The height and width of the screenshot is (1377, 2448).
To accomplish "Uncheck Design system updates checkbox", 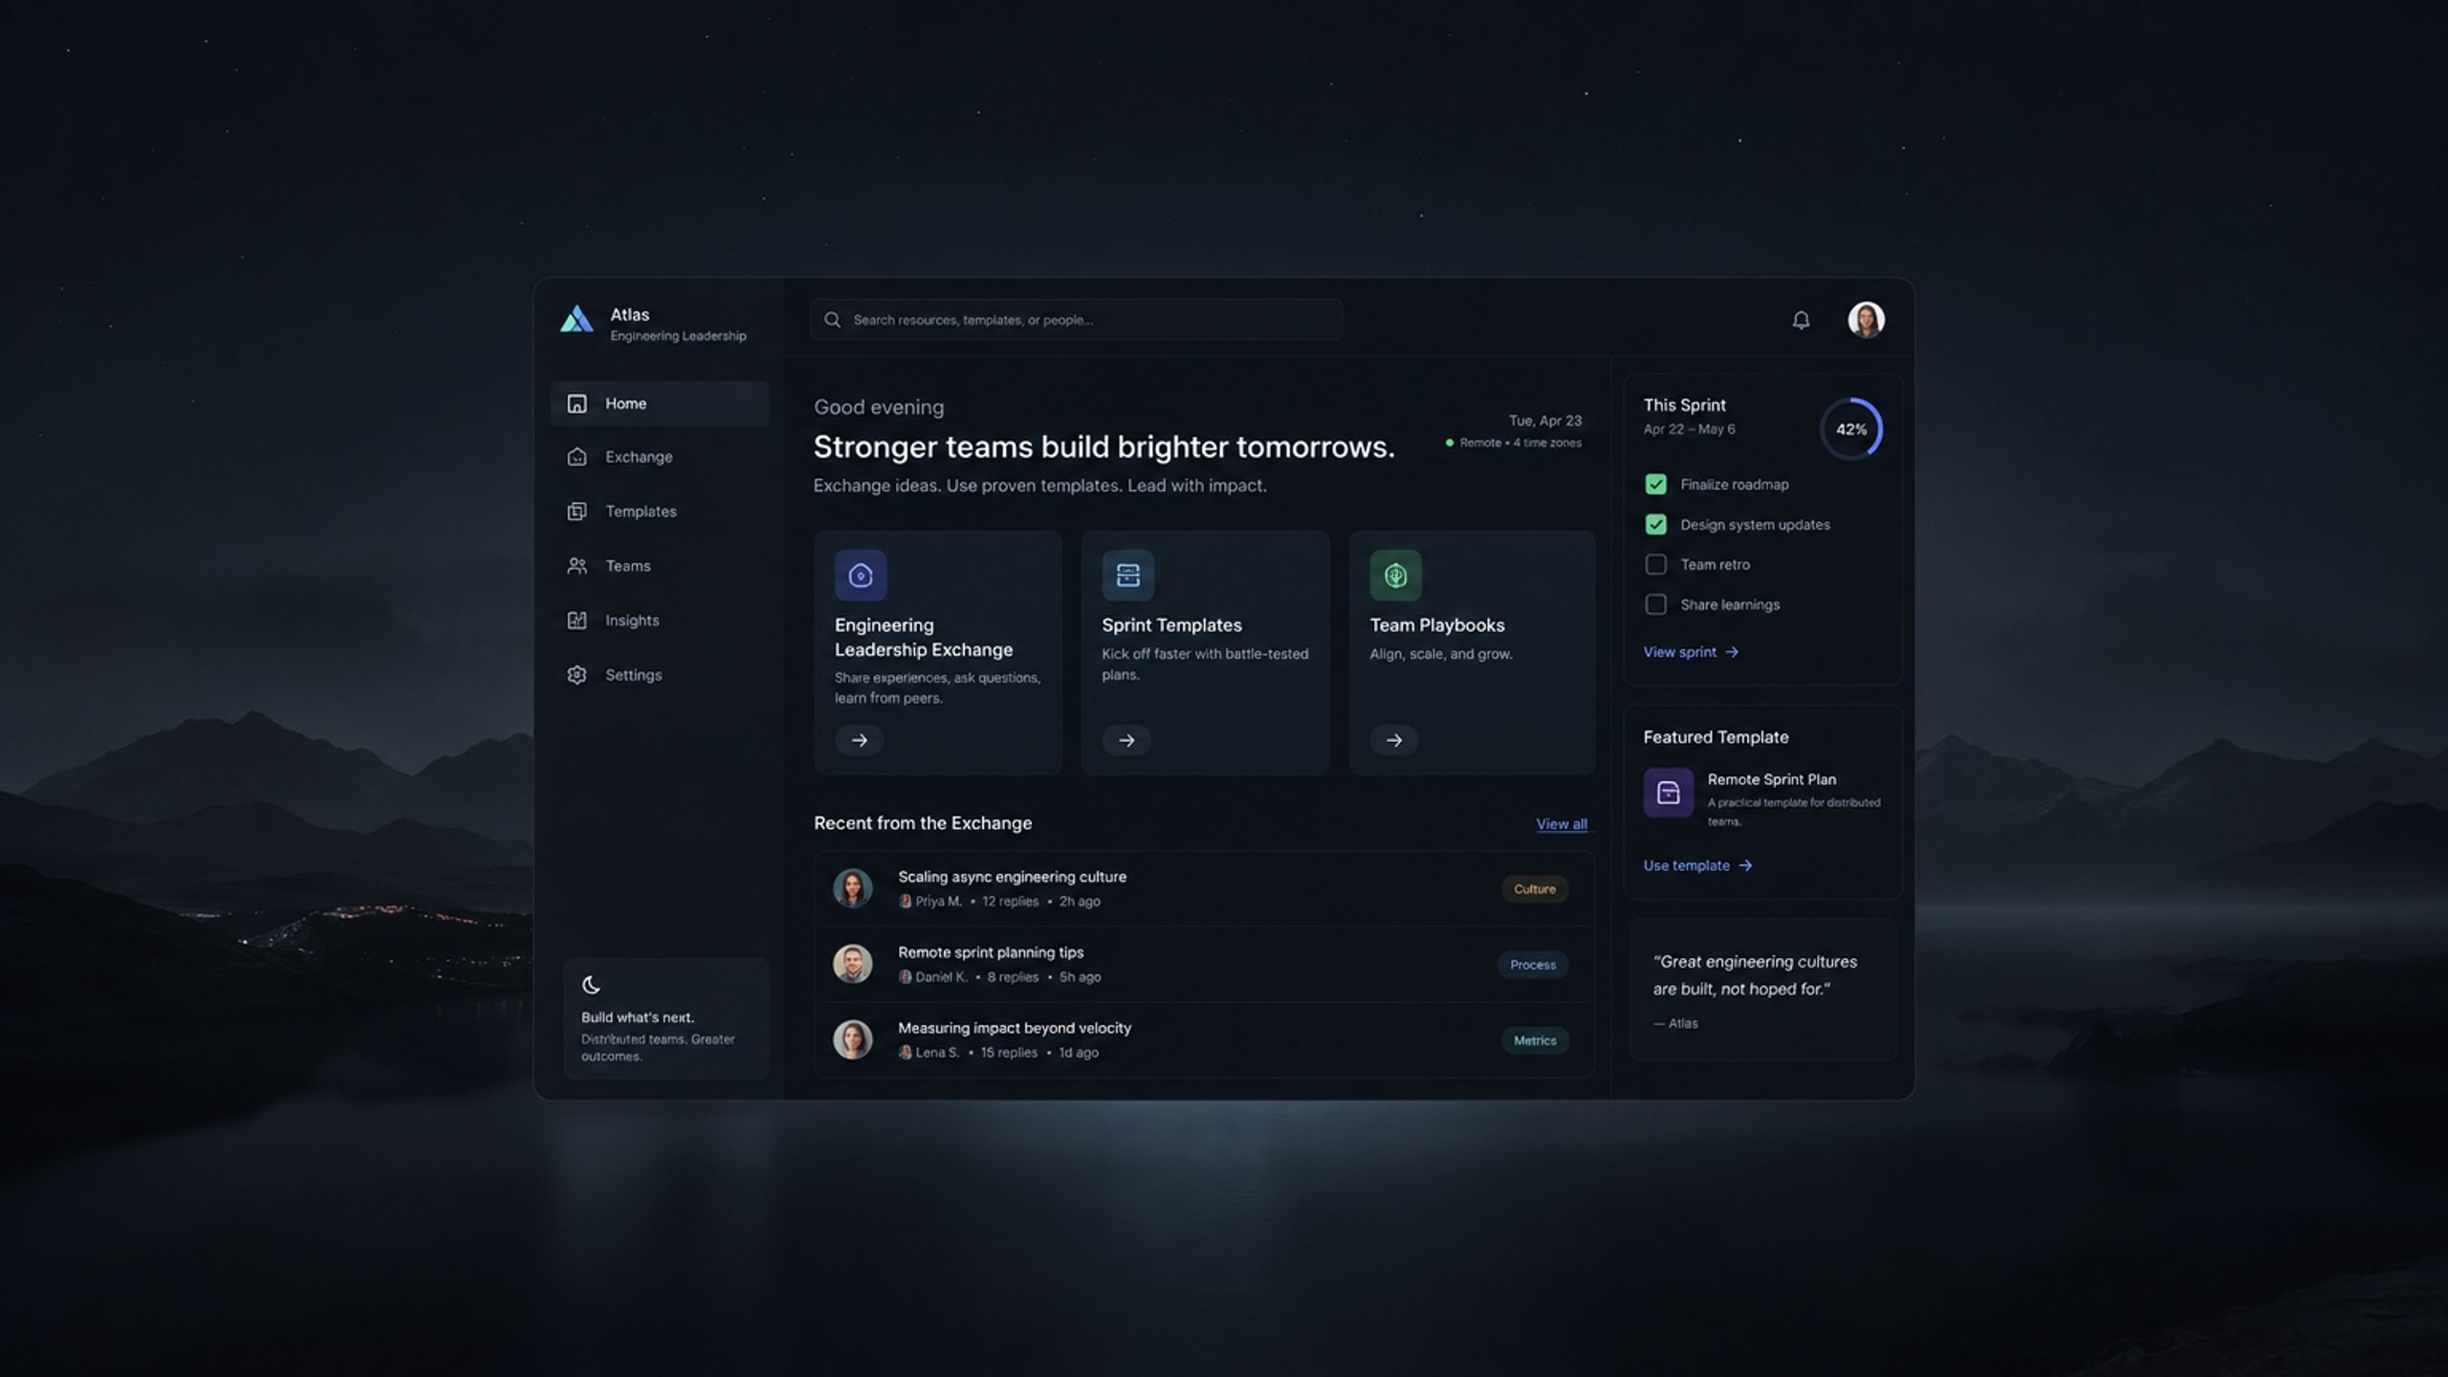I will [1655, 525].
